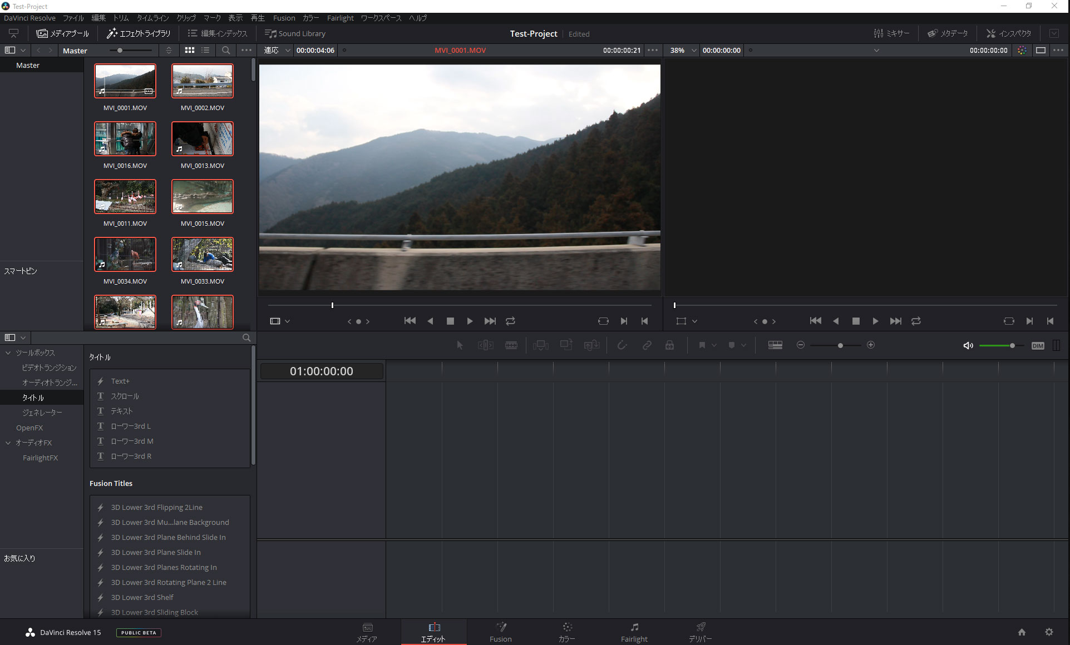
Task: Switch media pool to list view
Action: tap(205, 50)
